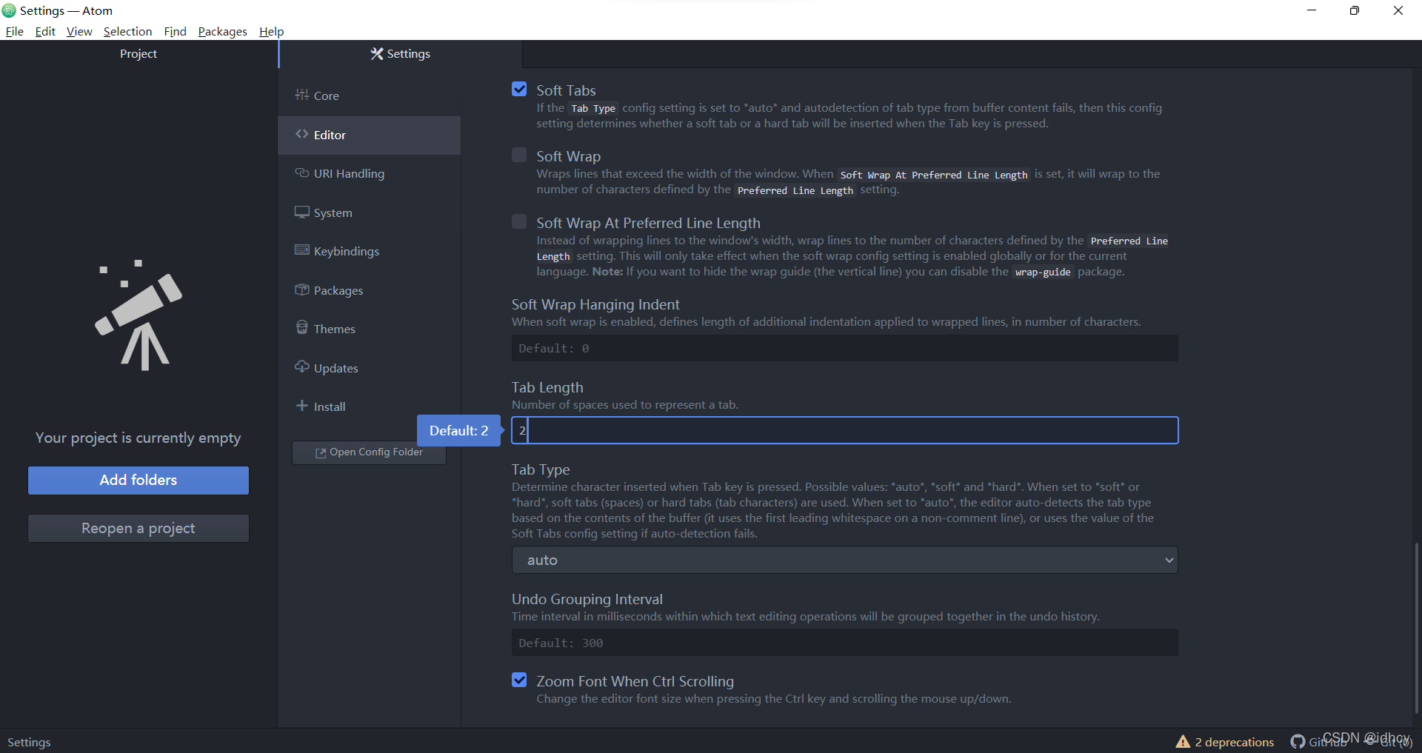Image resolution: width=1422 pixels, height=753 pixels.
Task: Click 'Your project is currently empty' text
Action: [x=138, y=438]
